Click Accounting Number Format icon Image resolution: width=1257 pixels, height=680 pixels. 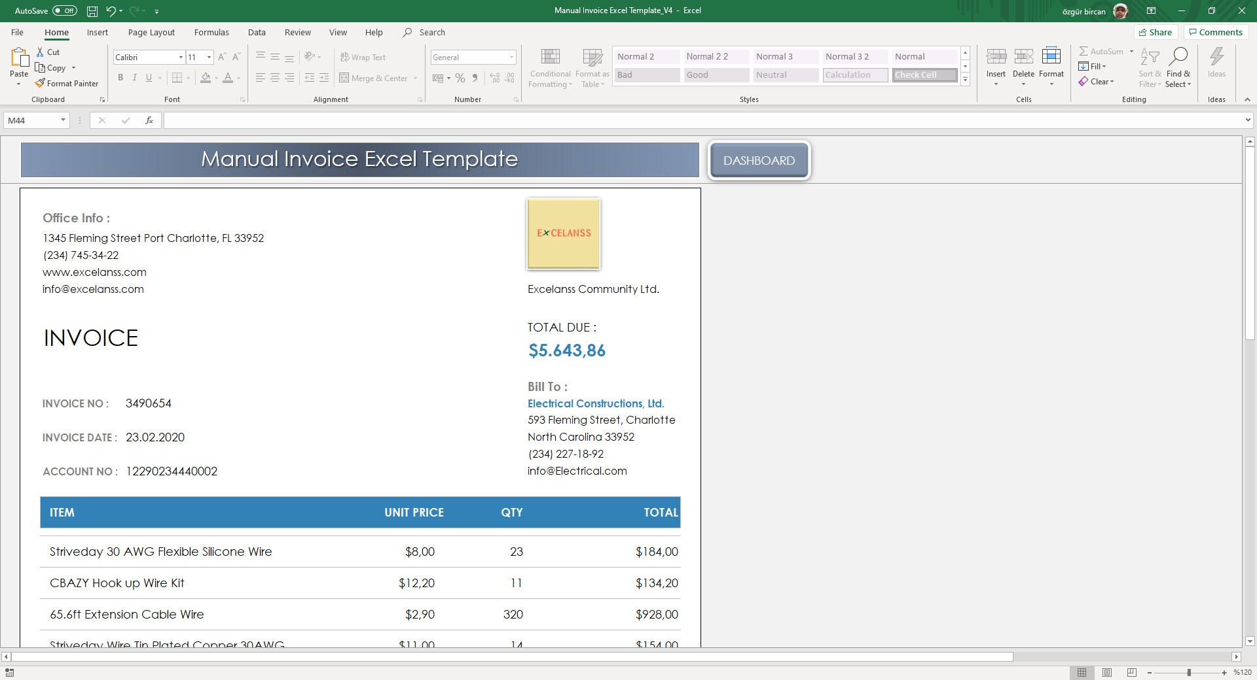point(438,78)
